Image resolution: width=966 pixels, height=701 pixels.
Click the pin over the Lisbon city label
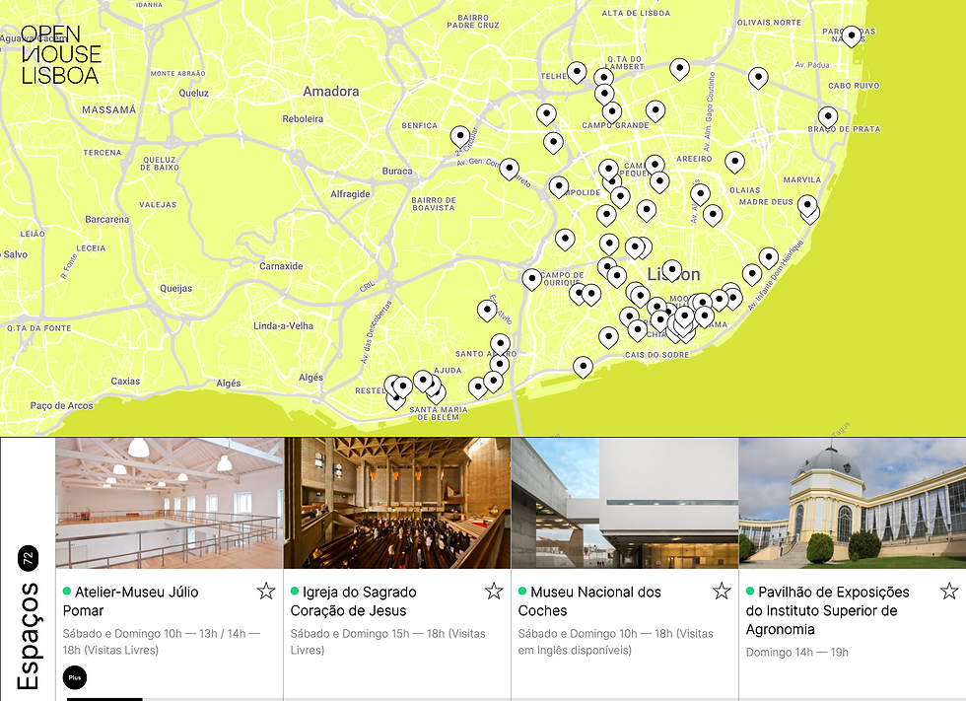click(x=671, y=271)
